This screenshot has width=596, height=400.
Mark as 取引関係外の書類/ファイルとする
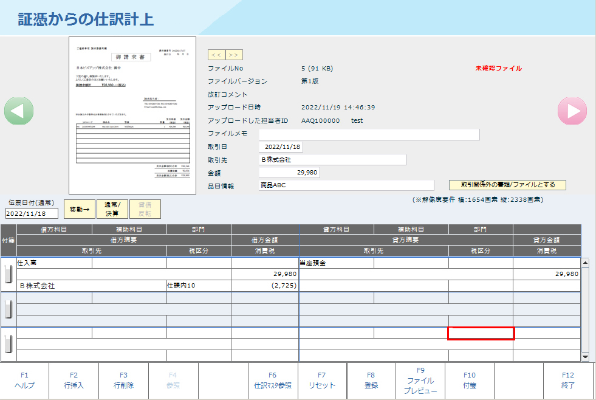[507, 185]
